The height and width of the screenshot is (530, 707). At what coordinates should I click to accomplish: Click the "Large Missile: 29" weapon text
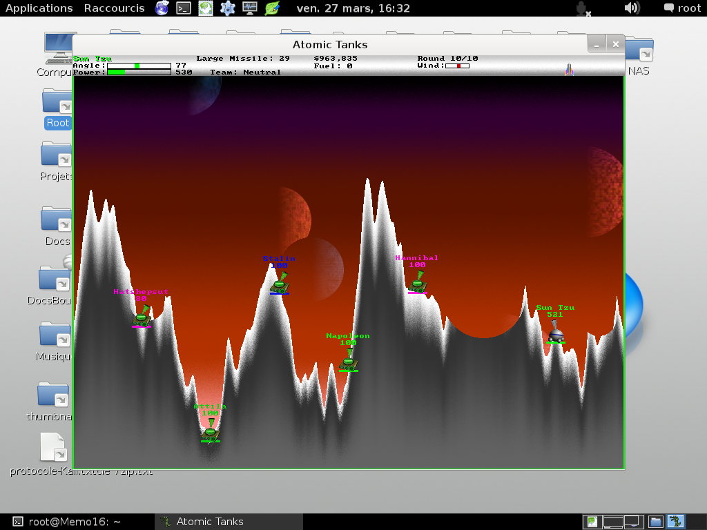tap(243, 59)
